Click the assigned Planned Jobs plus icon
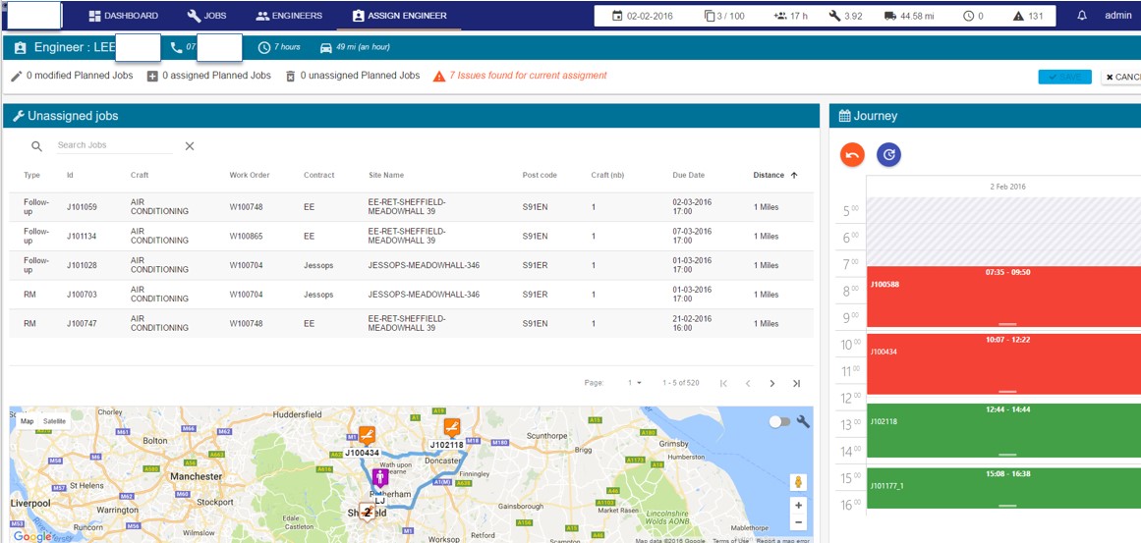This screenshot has height=543, width=1141. coord(152,76)
